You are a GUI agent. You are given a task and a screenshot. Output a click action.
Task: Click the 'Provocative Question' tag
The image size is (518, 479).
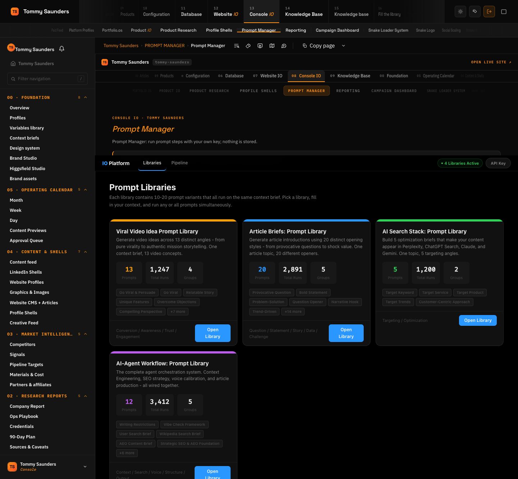[x=272, y=293]
